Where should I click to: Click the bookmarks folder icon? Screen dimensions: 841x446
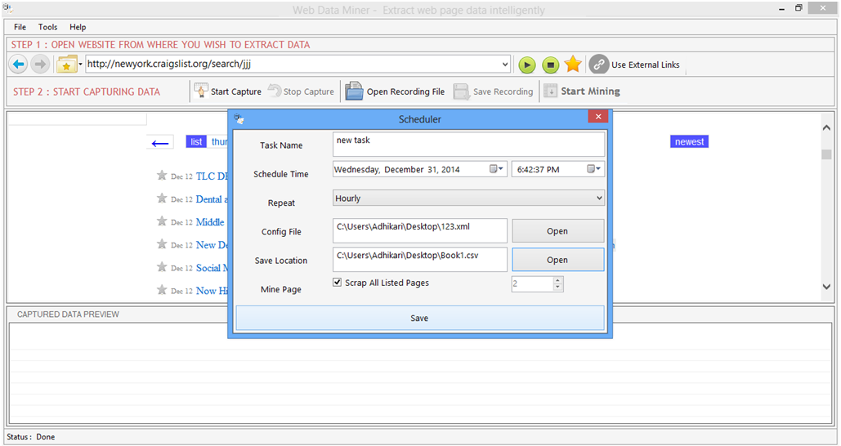pos(66,65)
